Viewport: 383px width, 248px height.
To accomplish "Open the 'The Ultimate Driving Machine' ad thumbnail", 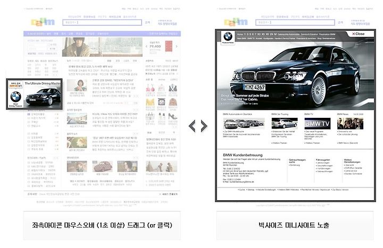I will (34, 94).
